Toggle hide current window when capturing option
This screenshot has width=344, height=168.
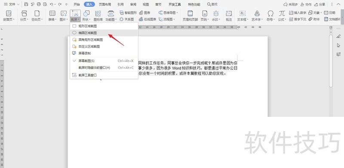(104, 68)
